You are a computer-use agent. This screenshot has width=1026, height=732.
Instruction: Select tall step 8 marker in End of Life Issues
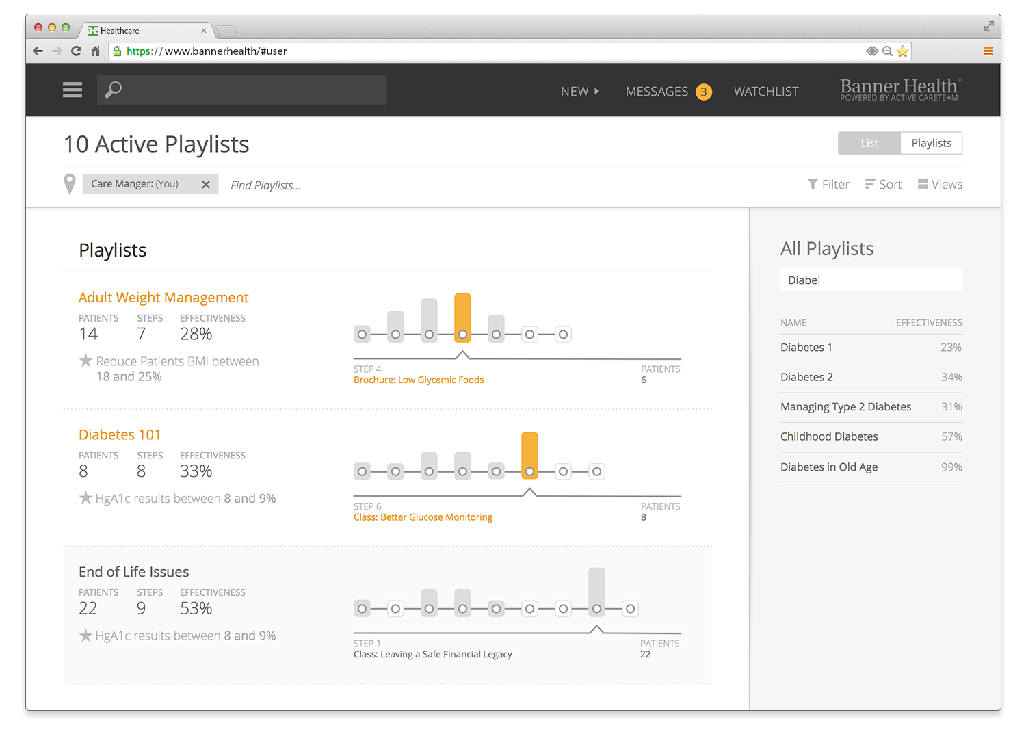tap(596, 592)
